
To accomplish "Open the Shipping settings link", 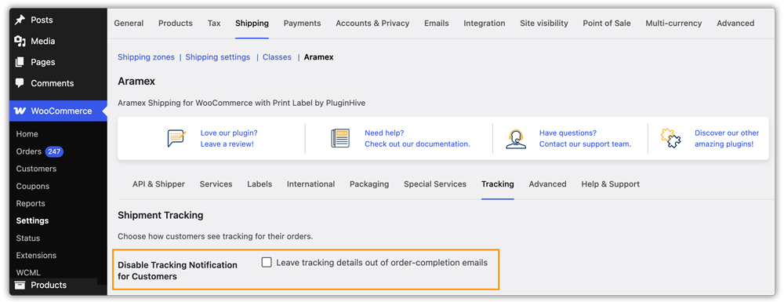I will 217,57.
